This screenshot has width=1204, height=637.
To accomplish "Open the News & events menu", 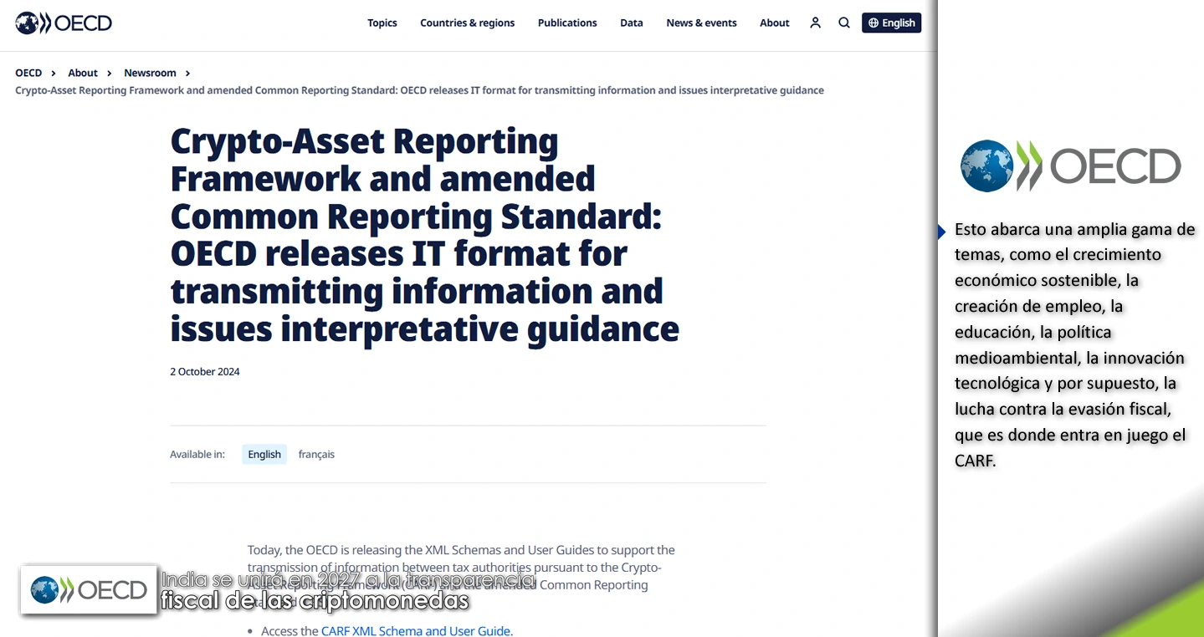I will [x=701, y=23].
